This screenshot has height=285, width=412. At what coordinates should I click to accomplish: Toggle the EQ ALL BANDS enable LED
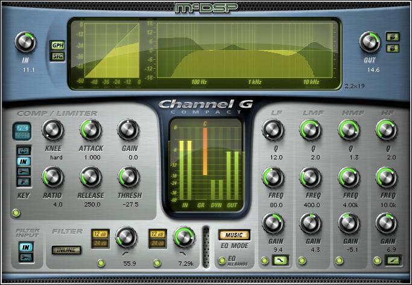click(x=222, y=260)
